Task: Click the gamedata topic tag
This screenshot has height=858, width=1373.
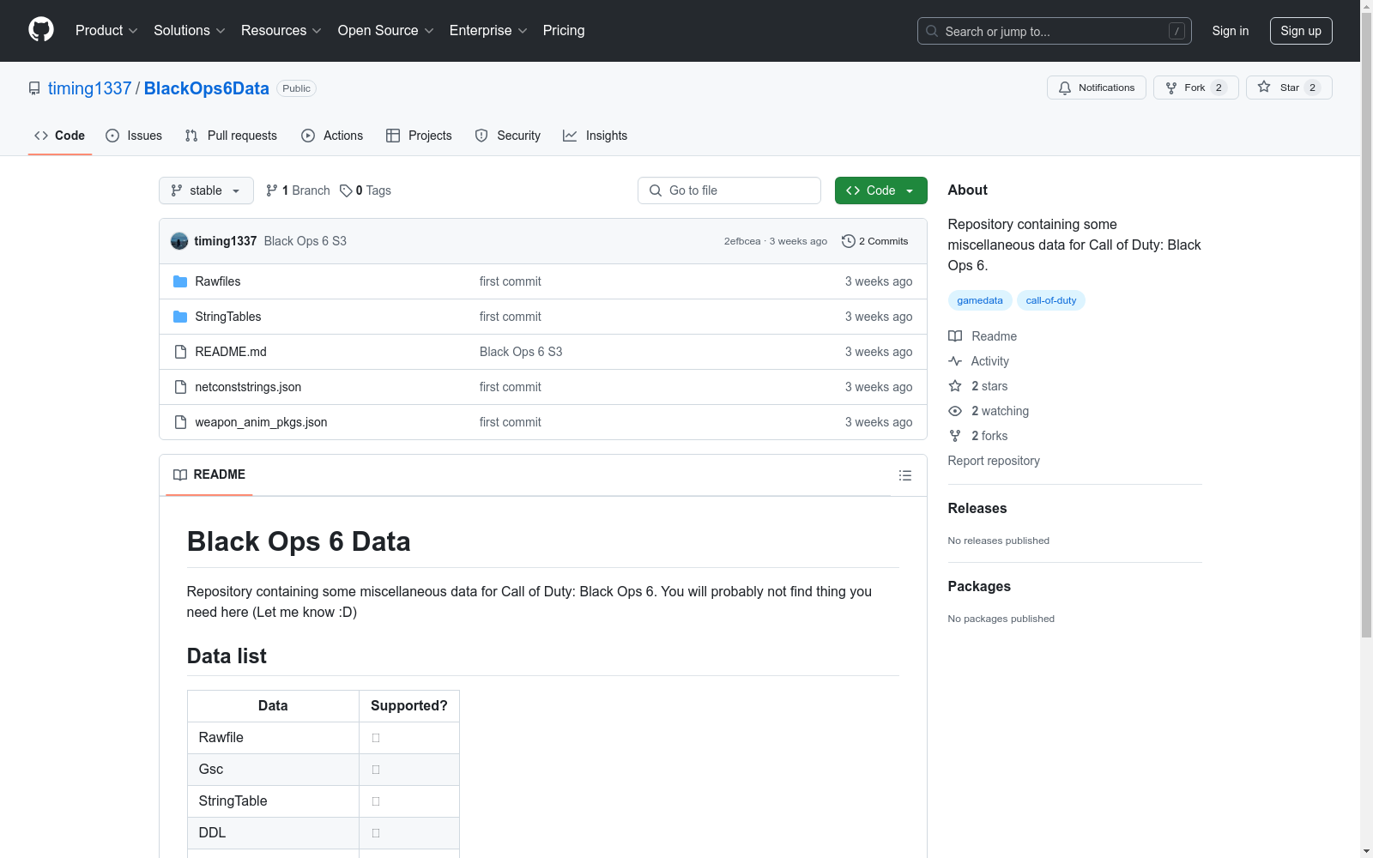Action: 980,300
